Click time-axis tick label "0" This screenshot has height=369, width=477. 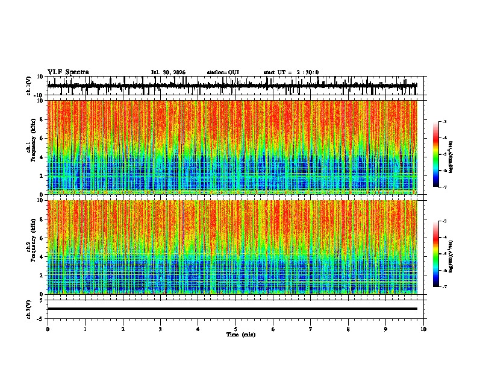[48, 329]
